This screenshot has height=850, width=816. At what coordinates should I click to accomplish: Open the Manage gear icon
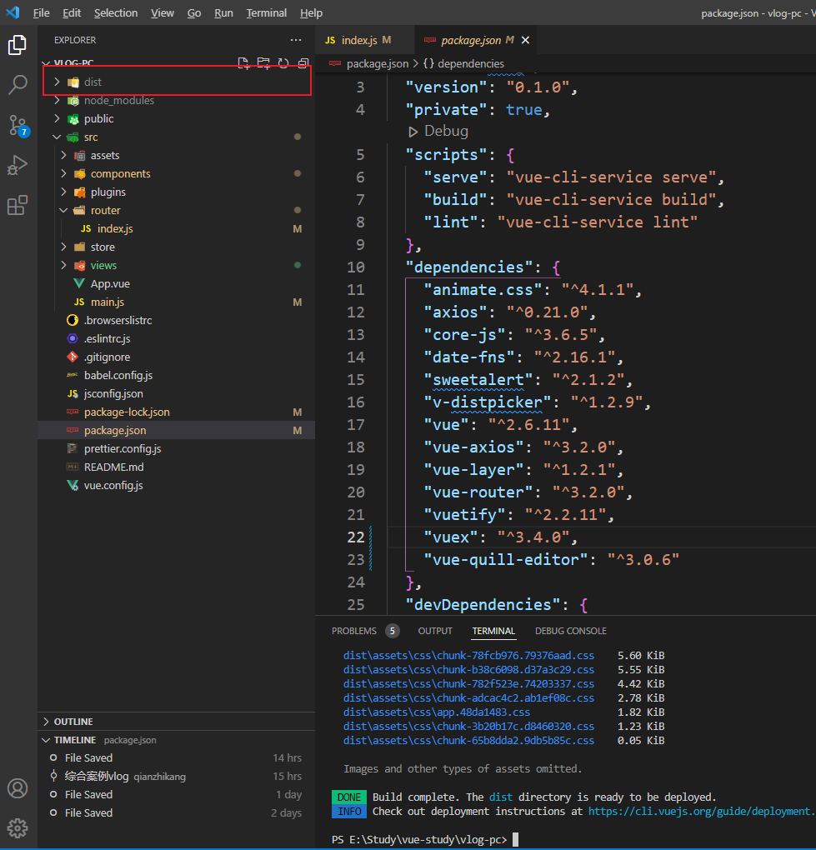click(18, 827)
